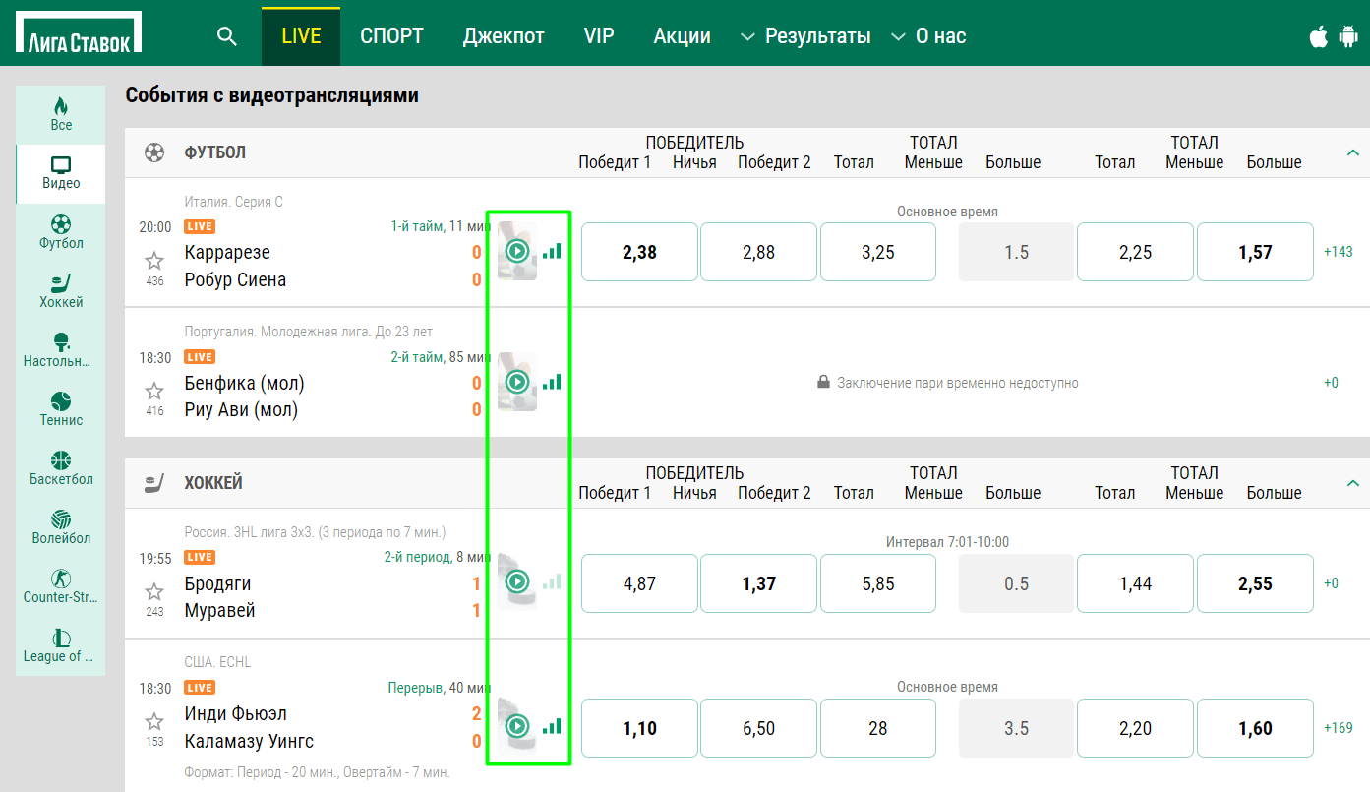
Task: Add Бенфика (мол) match to favorites star
Action: click(154, 391)
